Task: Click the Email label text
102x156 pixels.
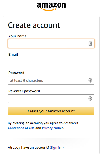Action: click(x=13, y=55)
